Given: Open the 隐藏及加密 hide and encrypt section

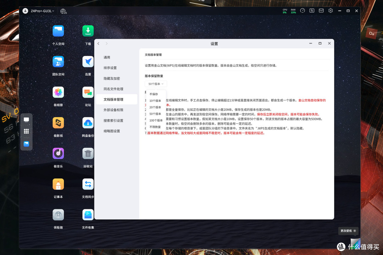Looking at the screenshot, I should (117, 78).
